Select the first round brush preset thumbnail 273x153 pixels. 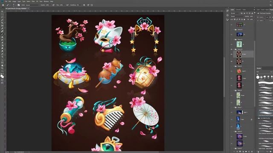click(x=258, y=77)
